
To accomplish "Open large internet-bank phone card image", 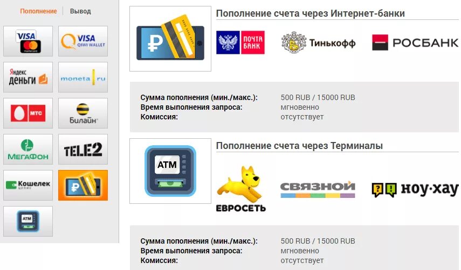I will click(170, 38).
